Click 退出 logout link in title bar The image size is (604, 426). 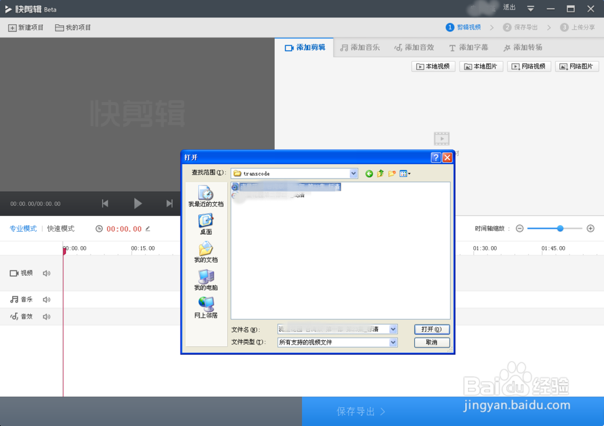(509, 7)
